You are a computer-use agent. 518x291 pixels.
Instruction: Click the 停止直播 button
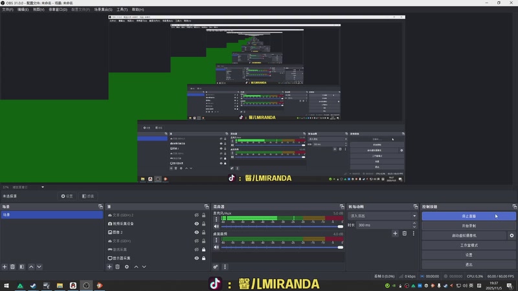pos(469,216)
